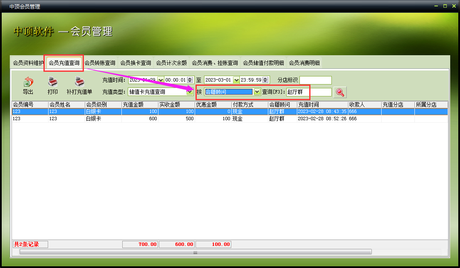This screenshot has width=460, height=268.
Task: Click the reprint recharge receipt (补打充值单) icon
Action: [79, 82]
